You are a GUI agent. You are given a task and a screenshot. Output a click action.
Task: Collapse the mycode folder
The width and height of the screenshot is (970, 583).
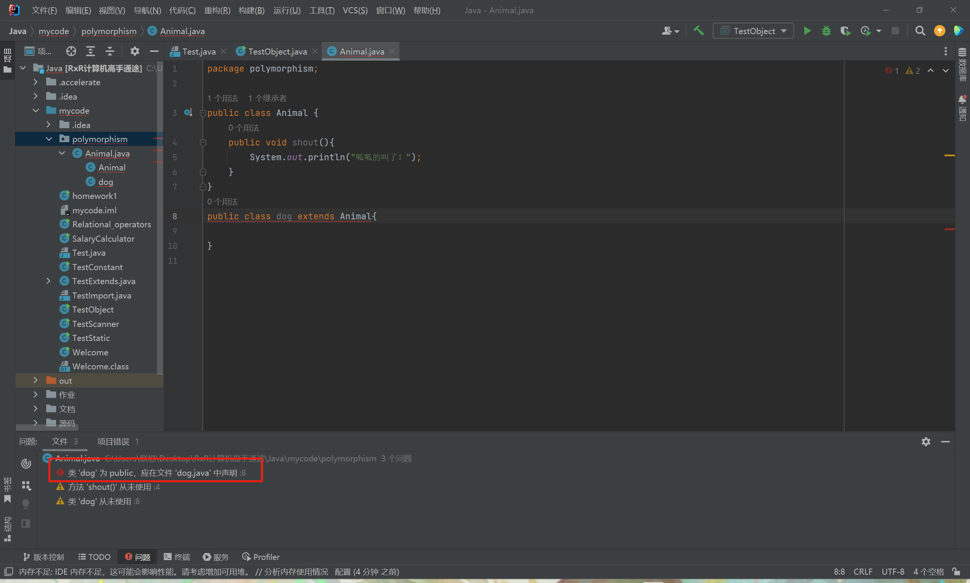(35, 111)
